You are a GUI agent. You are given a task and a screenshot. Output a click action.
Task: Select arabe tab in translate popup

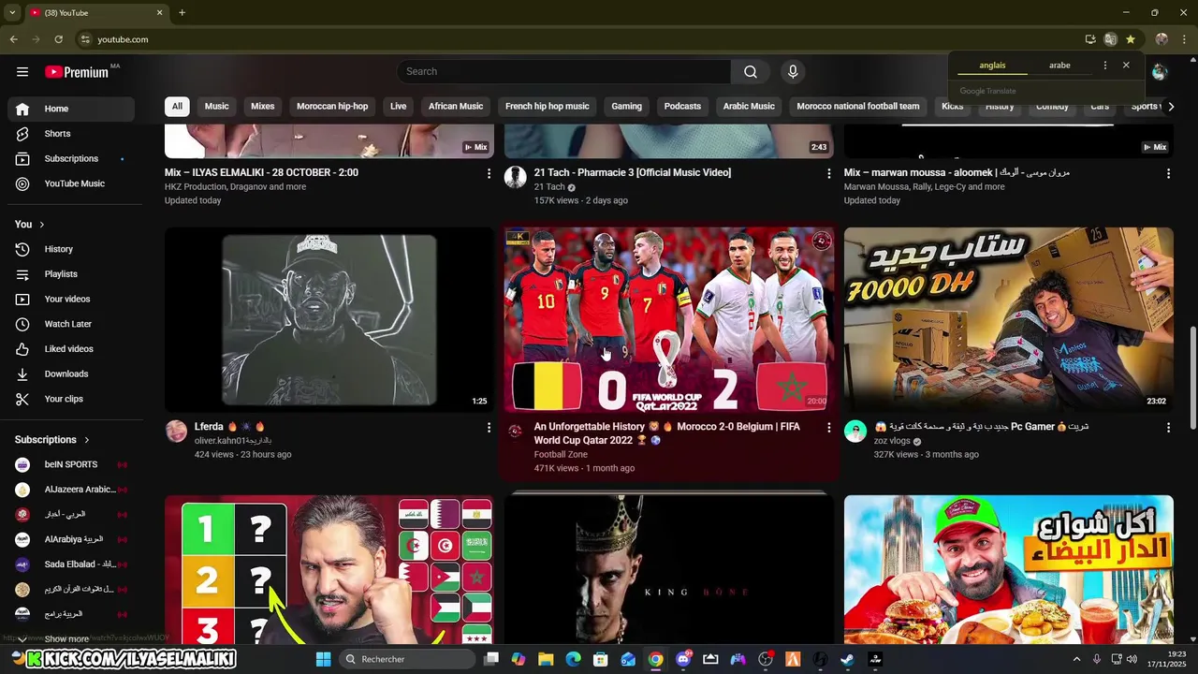tap(1059, 66)
